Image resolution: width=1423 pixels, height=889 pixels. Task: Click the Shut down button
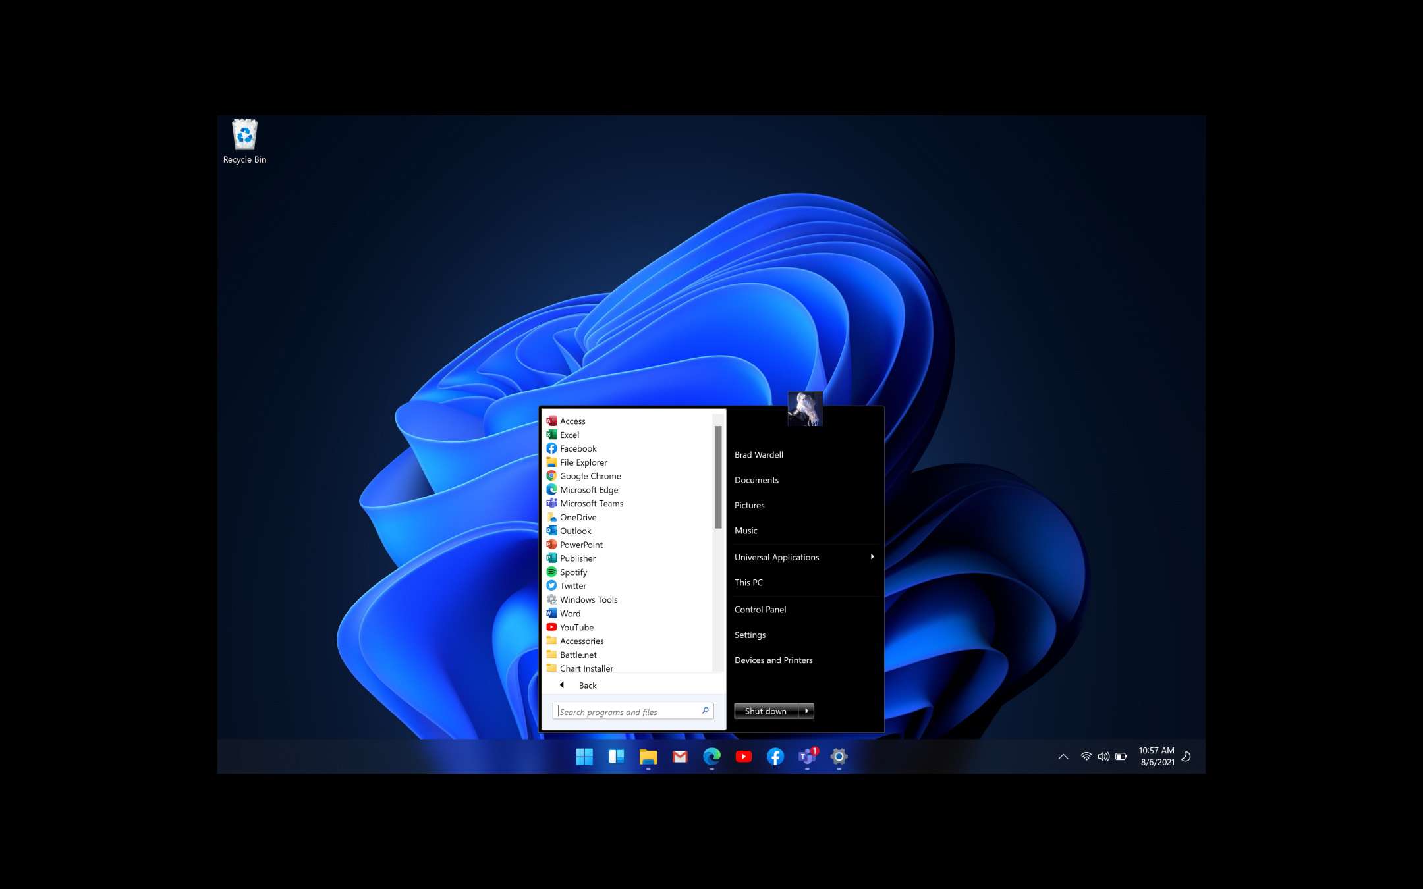[x=766, y=711]
